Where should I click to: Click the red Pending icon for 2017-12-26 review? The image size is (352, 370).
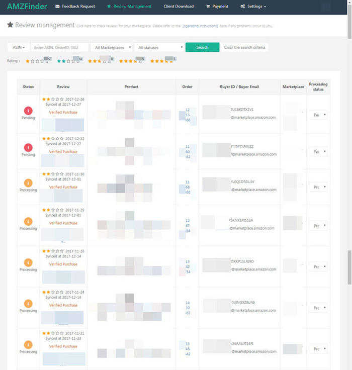[28, 110]
